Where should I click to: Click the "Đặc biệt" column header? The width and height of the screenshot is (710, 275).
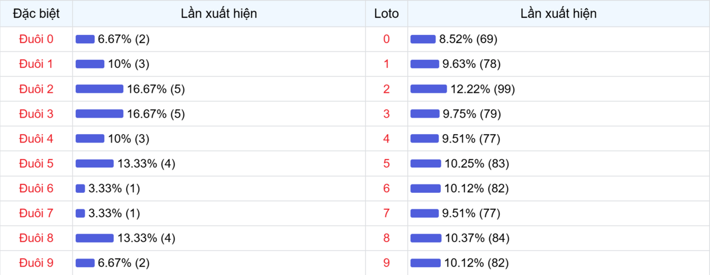[36, 14]
